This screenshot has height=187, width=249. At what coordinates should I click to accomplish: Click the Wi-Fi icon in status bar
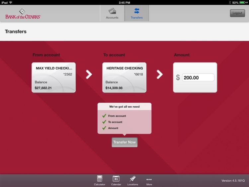[x=11, y=3]
